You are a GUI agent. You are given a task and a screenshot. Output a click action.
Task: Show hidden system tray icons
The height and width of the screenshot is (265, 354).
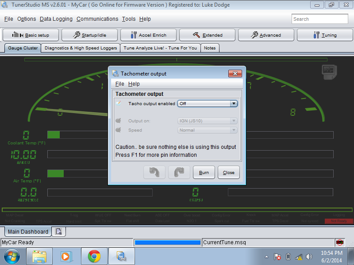pyautogui.click(x=267, y=257)
